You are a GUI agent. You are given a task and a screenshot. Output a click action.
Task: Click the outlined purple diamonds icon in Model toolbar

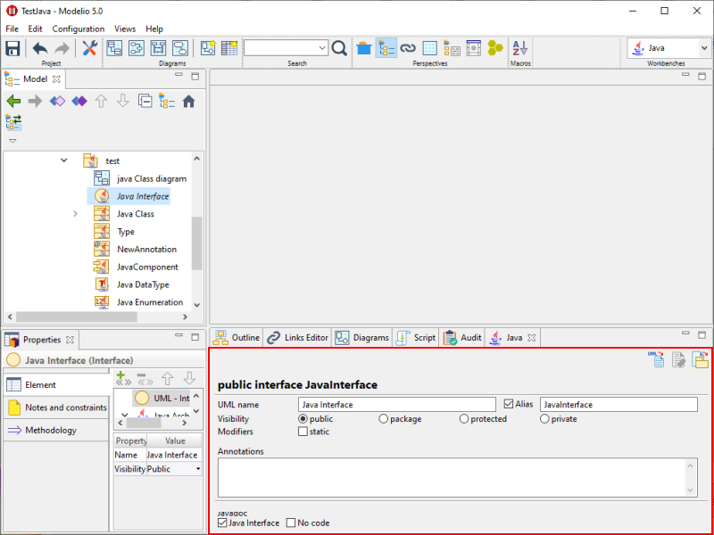pyautogui.click(x=57, y=101)
